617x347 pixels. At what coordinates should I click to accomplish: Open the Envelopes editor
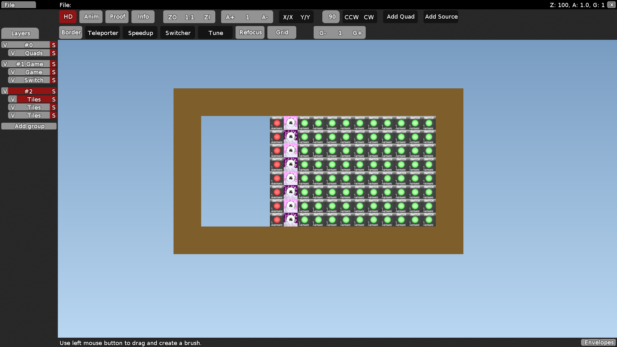598,343
